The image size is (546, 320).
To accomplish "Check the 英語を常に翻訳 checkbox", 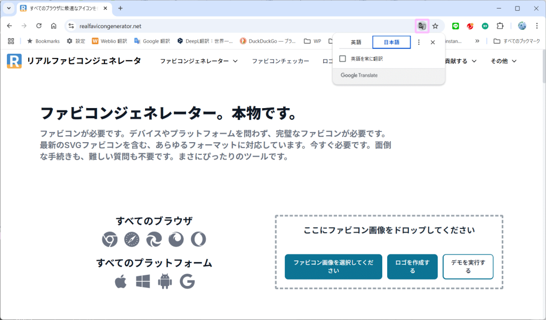I will click(343, 59).
